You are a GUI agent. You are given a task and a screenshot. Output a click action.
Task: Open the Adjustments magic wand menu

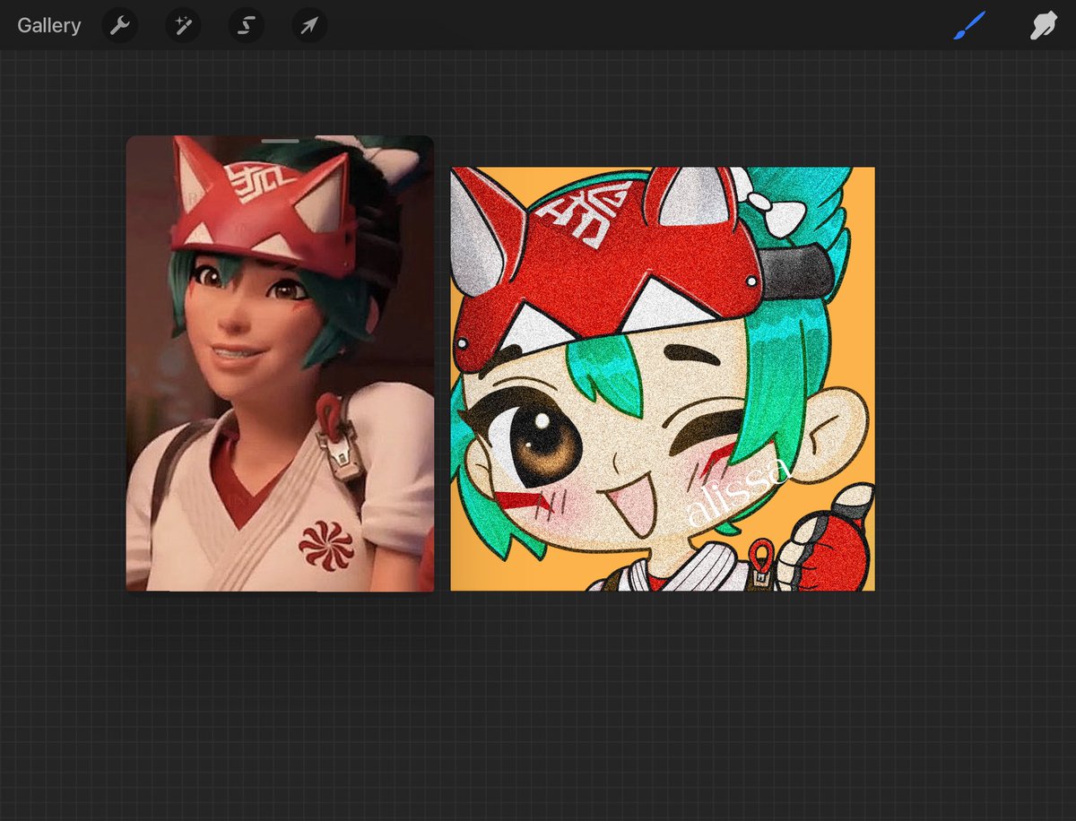pos(183,26)
